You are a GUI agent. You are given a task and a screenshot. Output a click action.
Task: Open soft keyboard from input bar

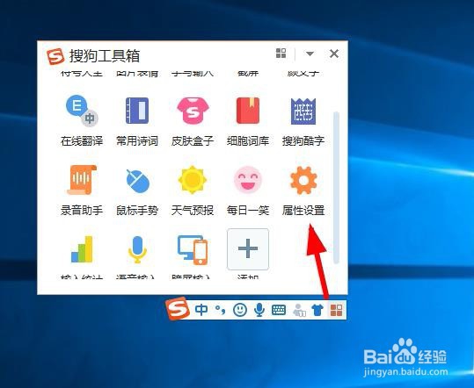pyautogui.click(x=279, y=310)
